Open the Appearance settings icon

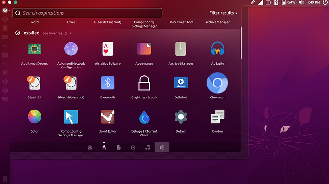tap(144, 49)
